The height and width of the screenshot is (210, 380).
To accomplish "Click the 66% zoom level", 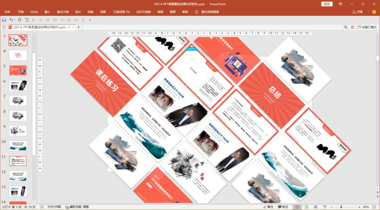I will pyautogui.click(x=366, y=207).
